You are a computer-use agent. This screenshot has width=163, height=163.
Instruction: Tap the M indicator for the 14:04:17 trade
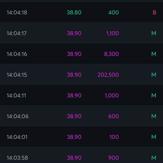154,33
